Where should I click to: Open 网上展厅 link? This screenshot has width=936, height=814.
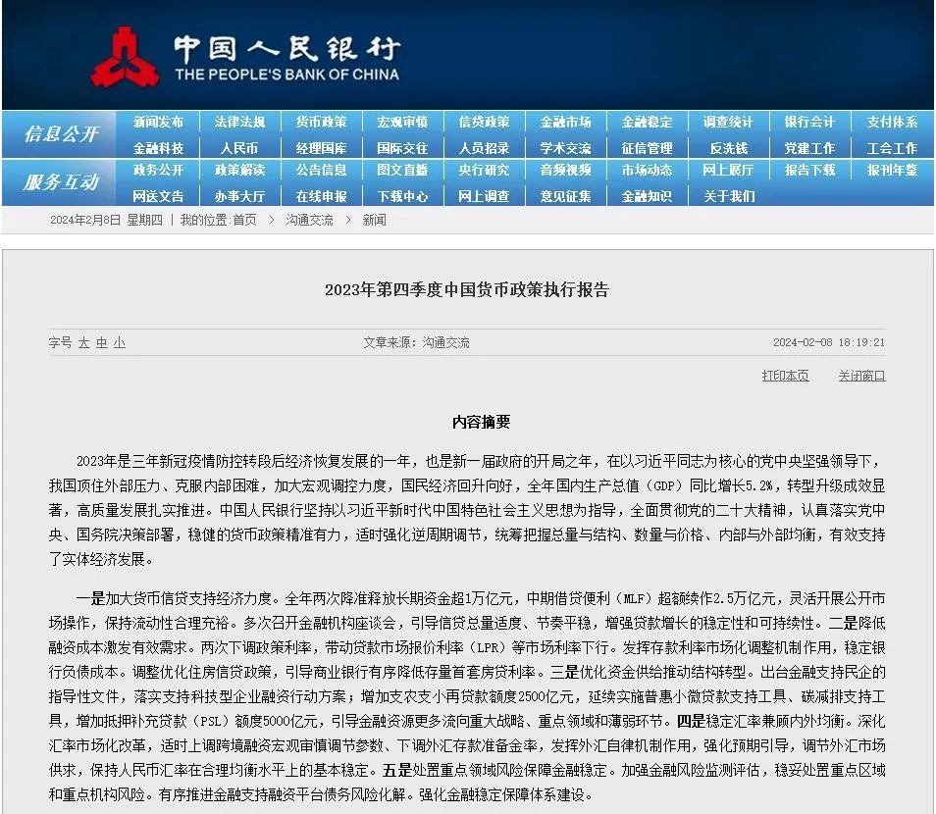coord(728,170)
